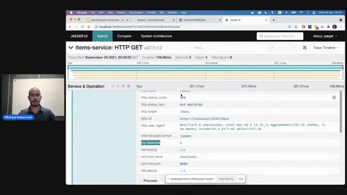Image resolution: width=347 pixels, height=195 pixels.
Task: Click the Duration 748.68ms label
Action: [157, 57]
